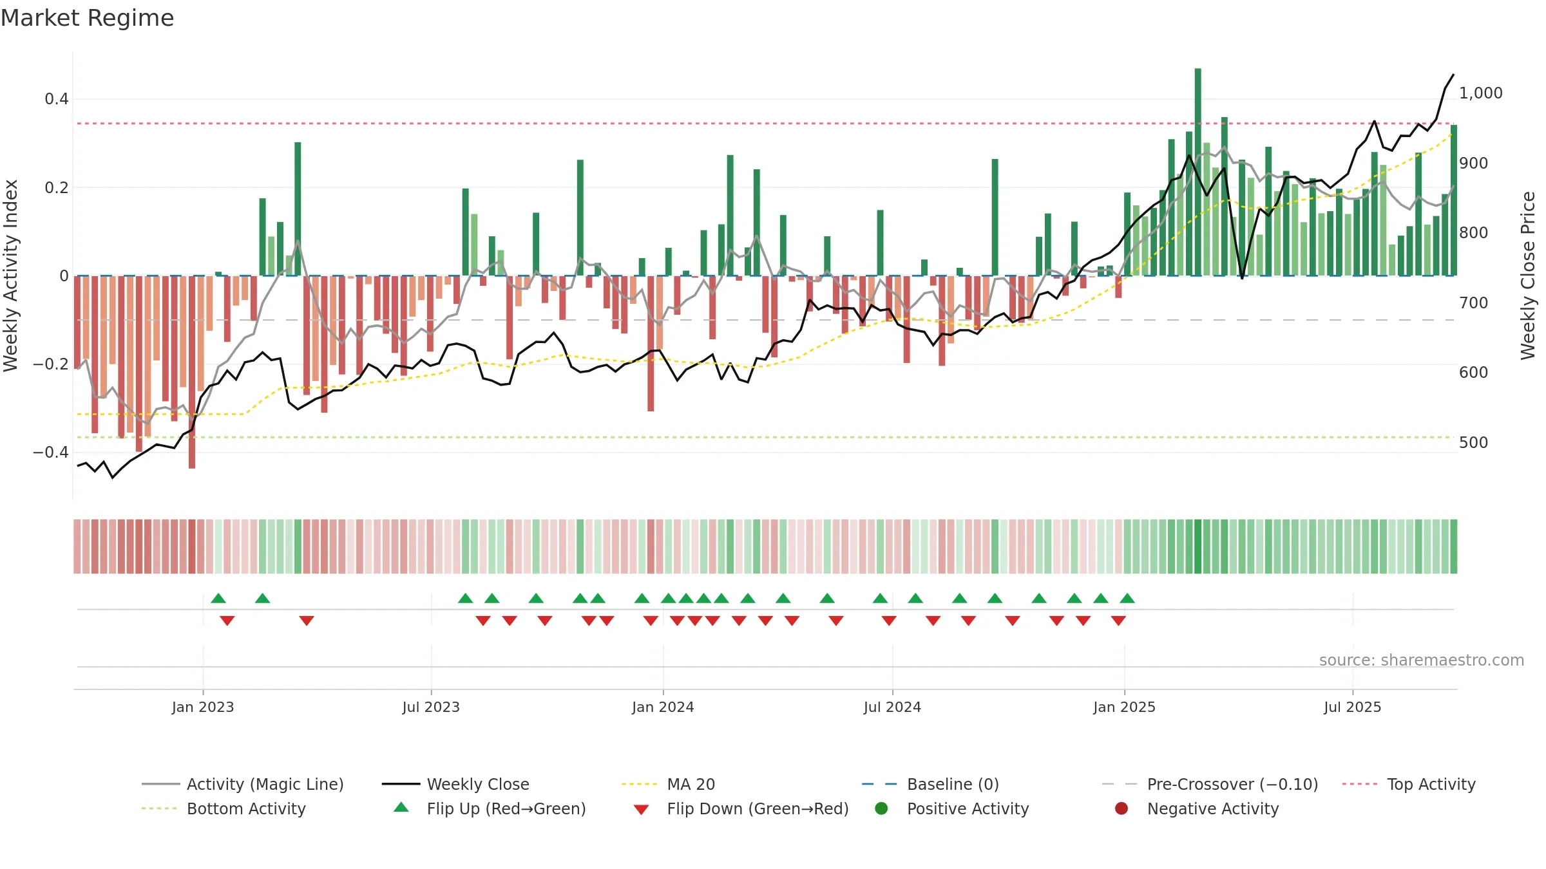The height and width of the screenshot is (869, 1546).
Task: Click the −0.2 activity axis label
Action: click(50, 364)
